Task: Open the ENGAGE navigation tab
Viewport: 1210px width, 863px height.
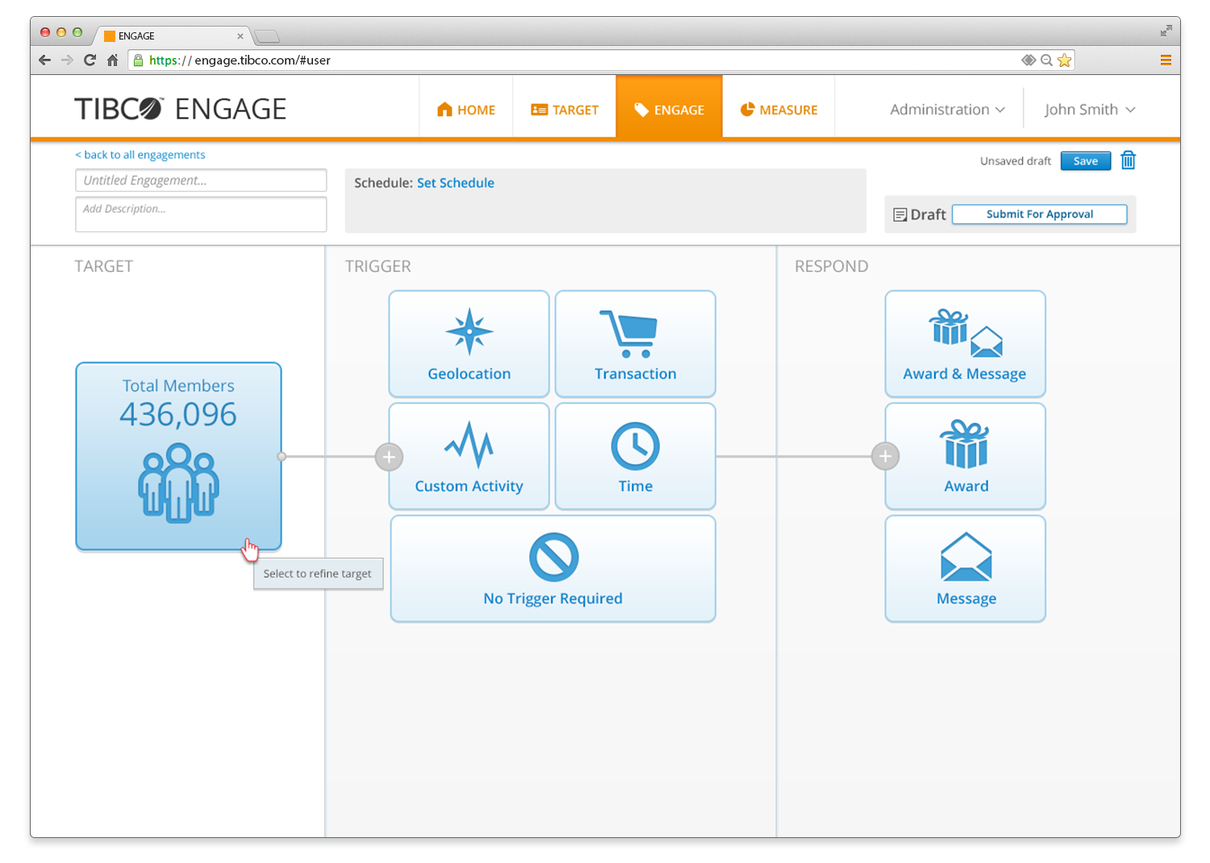Action: pyautogui.click(x=670, y=107)
